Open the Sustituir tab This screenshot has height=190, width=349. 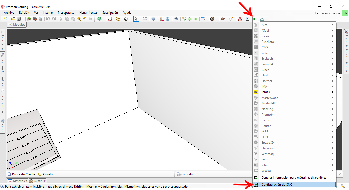click(37, 181)
